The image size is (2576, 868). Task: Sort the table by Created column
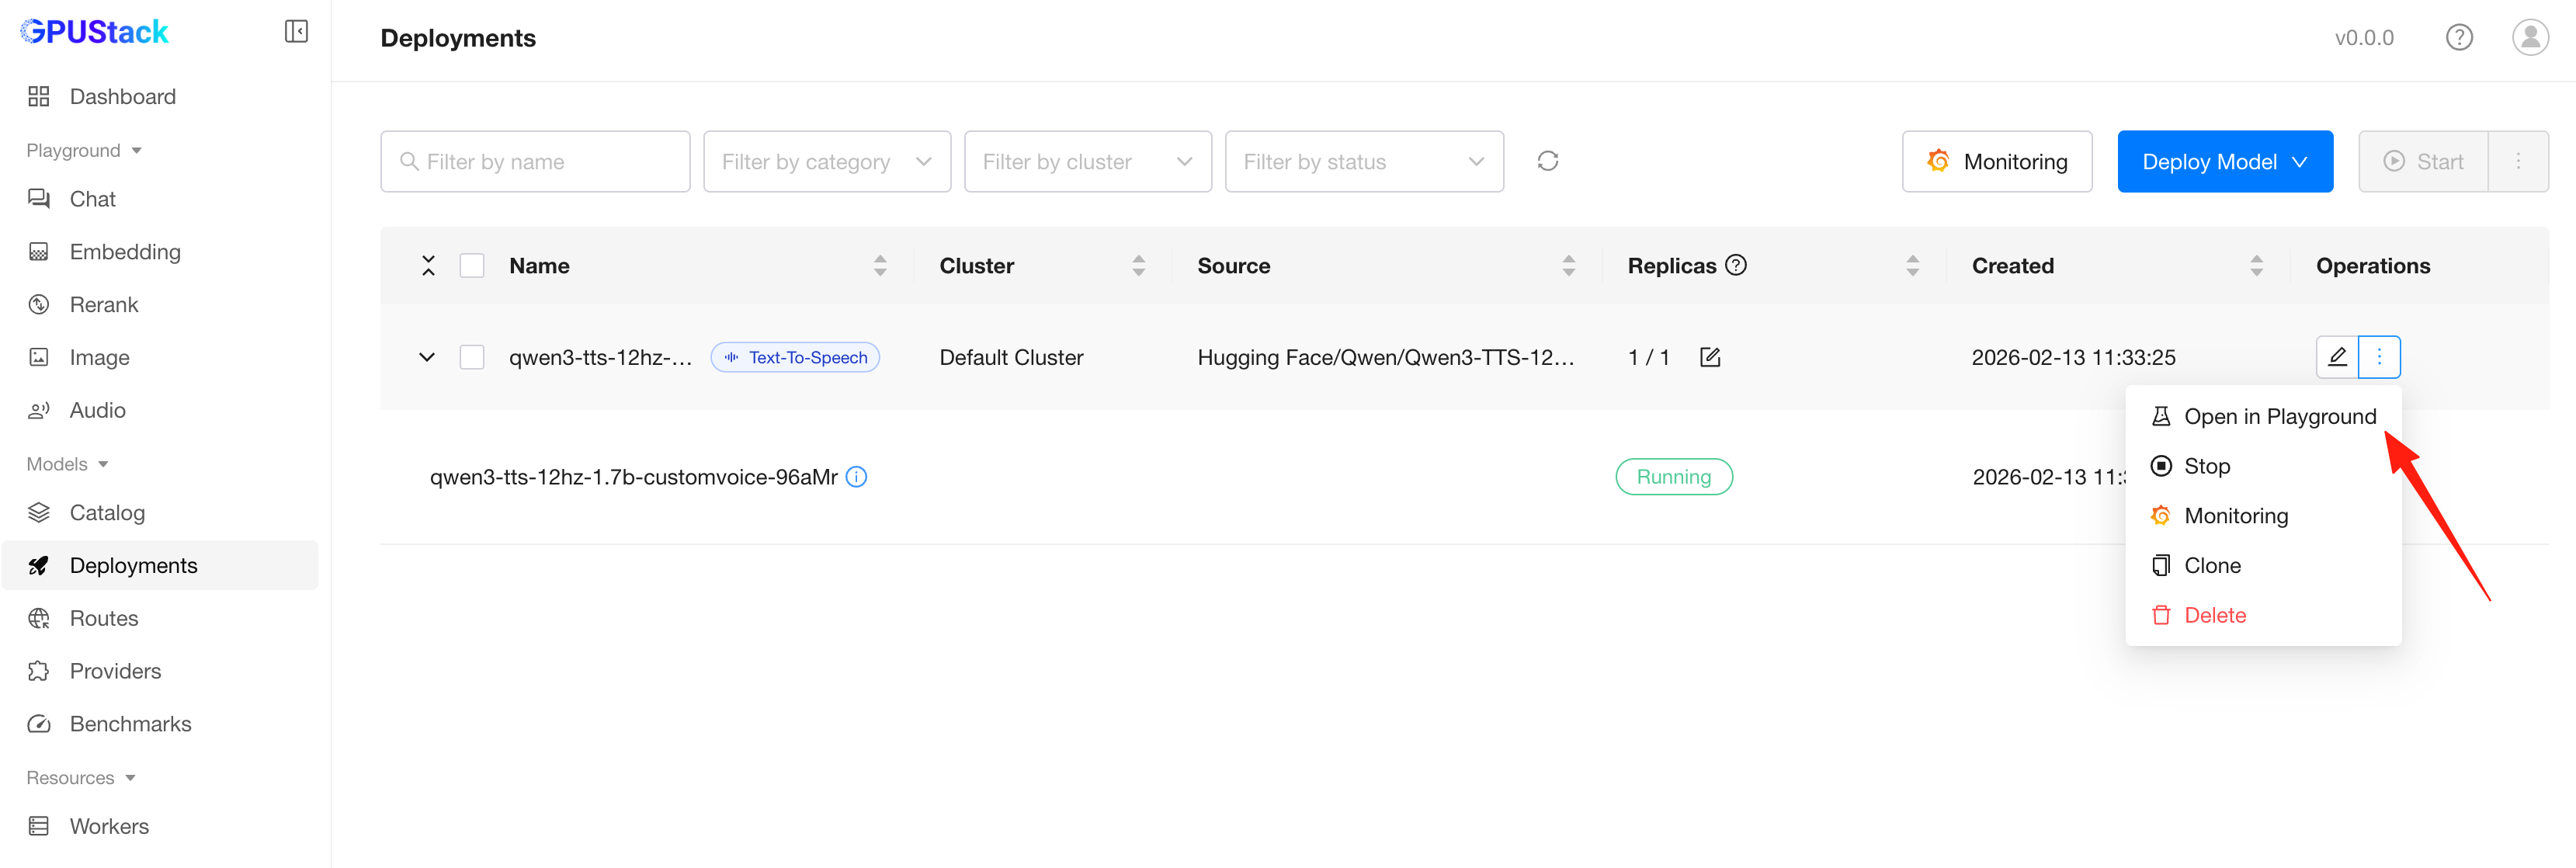point(2256,266)
